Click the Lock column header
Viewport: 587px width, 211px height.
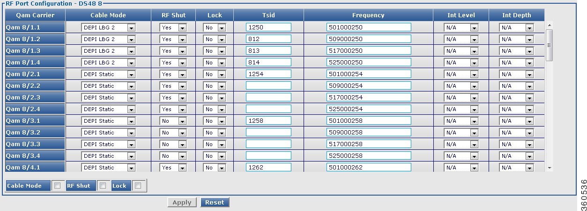pyautogui.click(x=215, y=15)
